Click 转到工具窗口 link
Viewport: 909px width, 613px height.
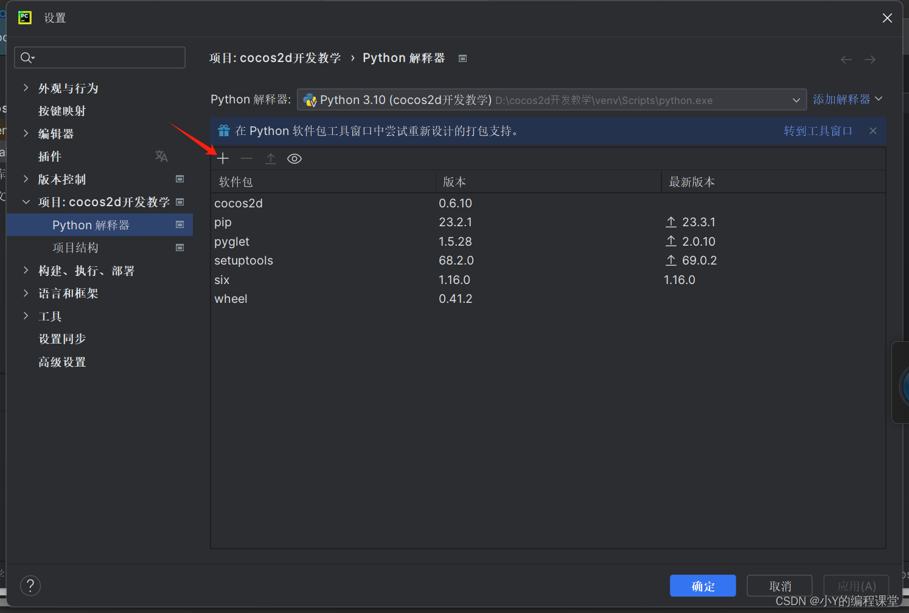point(818,131)
